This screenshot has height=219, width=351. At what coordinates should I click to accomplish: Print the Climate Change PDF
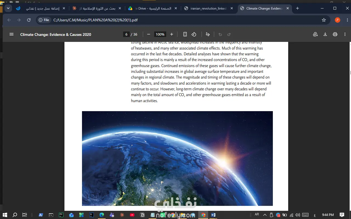(x=335, y=34)
